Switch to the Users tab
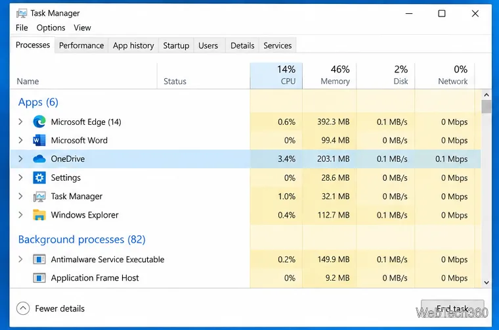 click(x=208, y=45)
